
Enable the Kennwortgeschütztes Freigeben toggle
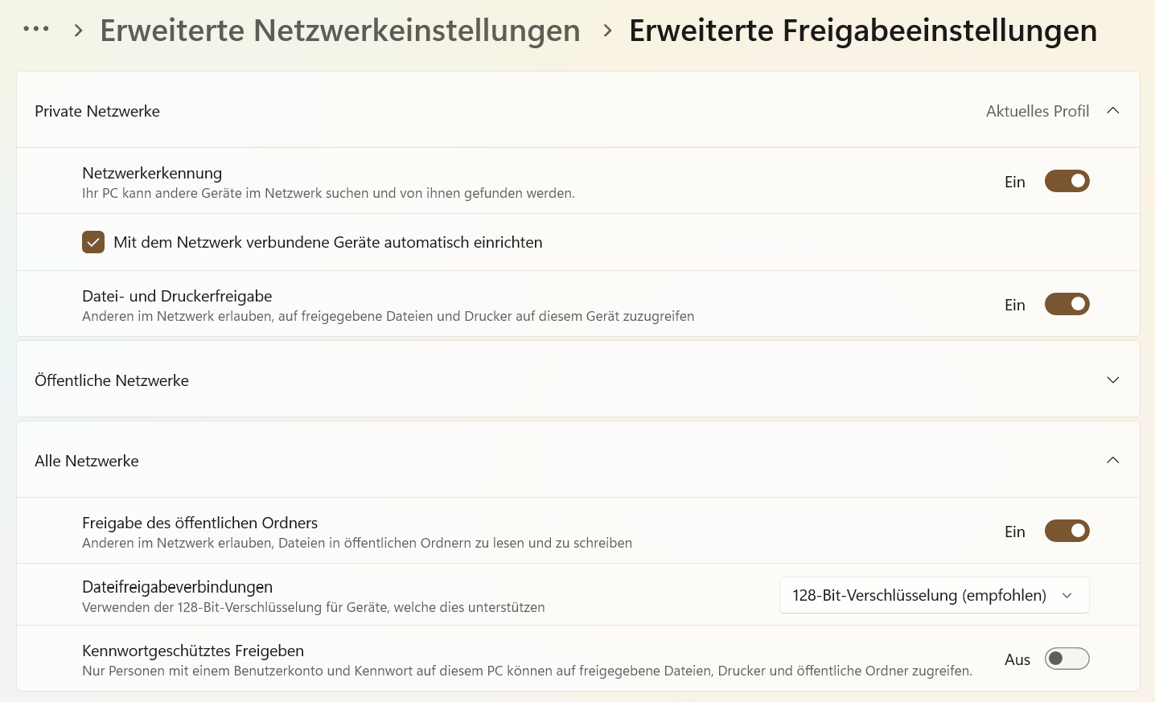(x=1067, y=659)
